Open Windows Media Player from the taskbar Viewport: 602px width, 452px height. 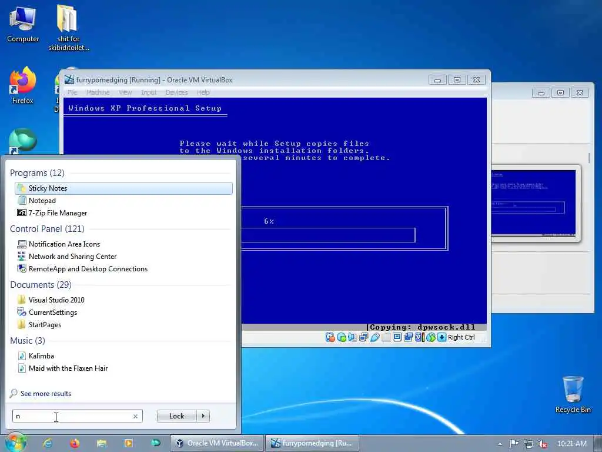[x=129, y=443]
